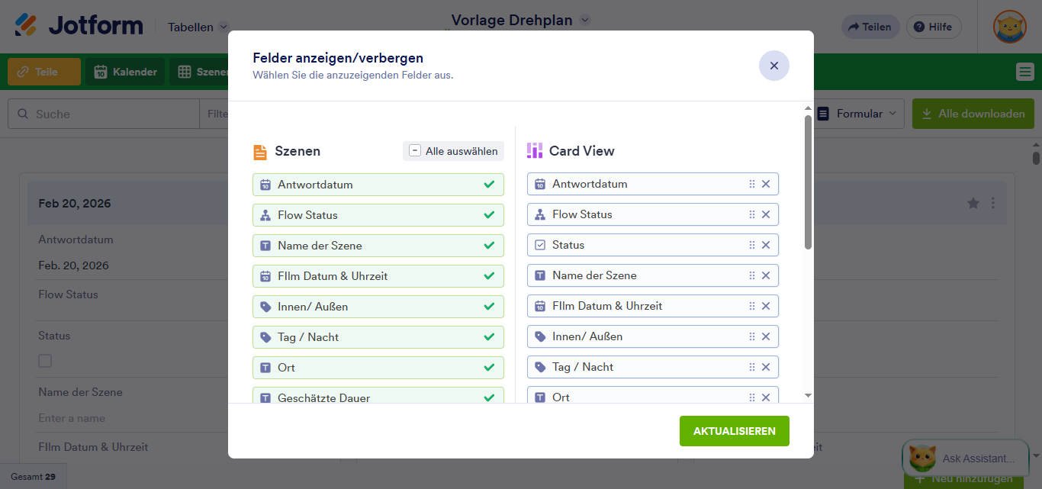Toggle the Alle auswählen checkbox
The image size is (1042, 489).
coord(415,151)
